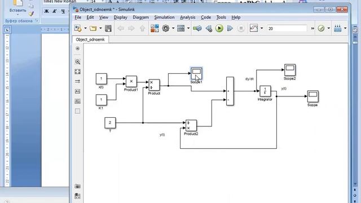Click the Sample Time Display palette icon

(78, 81)
